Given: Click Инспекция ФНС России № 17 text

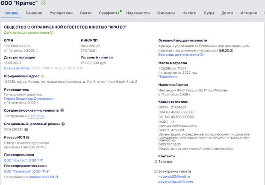Looking at the screenshot, I should 193,90.
